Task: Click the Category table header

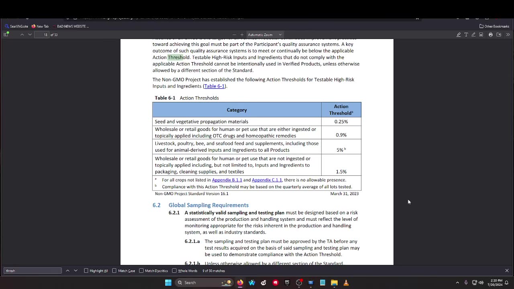Action: 237,110
